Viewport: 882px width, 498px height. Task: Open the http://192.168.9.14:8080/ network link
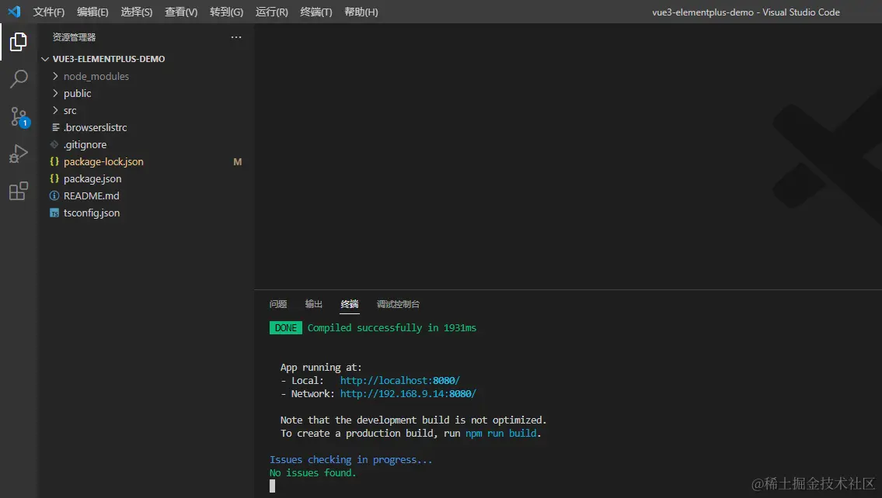pyautogui.click(x=408, y=393)
